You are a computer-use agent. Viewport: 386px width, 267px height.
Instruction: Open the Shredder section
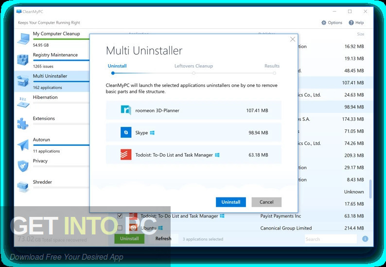[42, 182]
